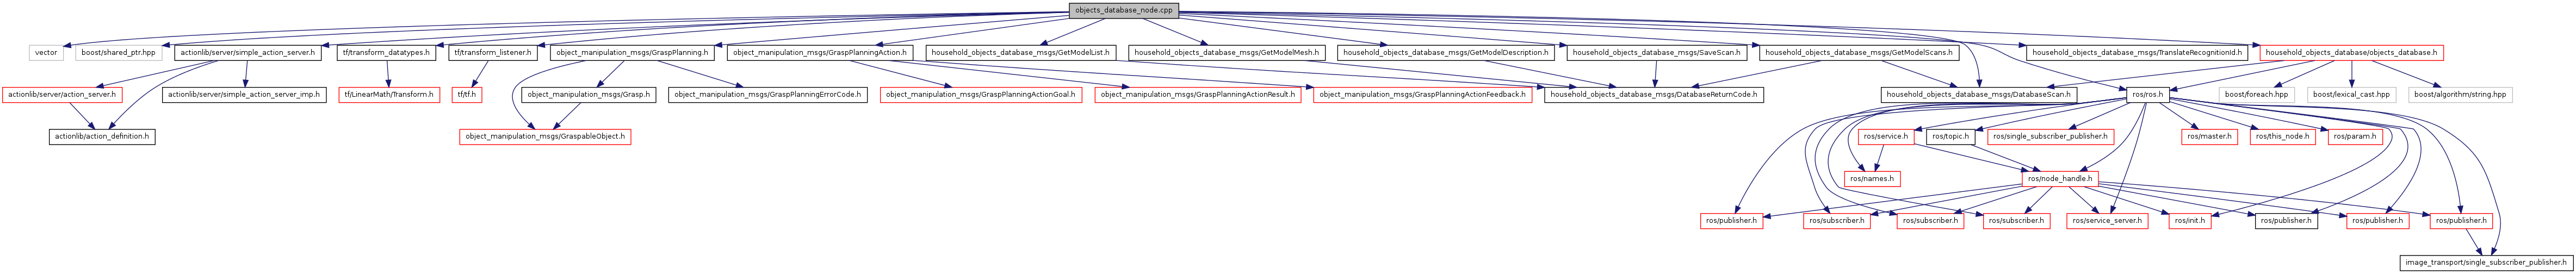2576x274 pixels.
Task: Click the GraspableObject.h node
Action: [x=545, y=136]
